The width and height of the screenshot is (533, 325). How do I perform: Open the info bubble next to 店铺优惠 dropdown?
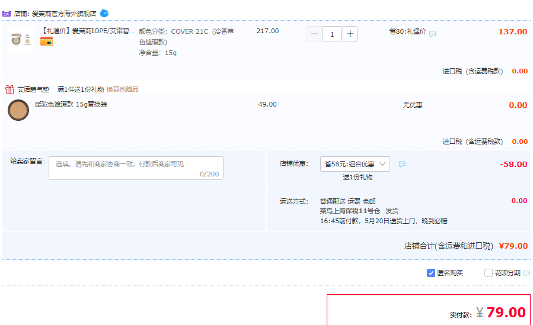pos(402,164)
